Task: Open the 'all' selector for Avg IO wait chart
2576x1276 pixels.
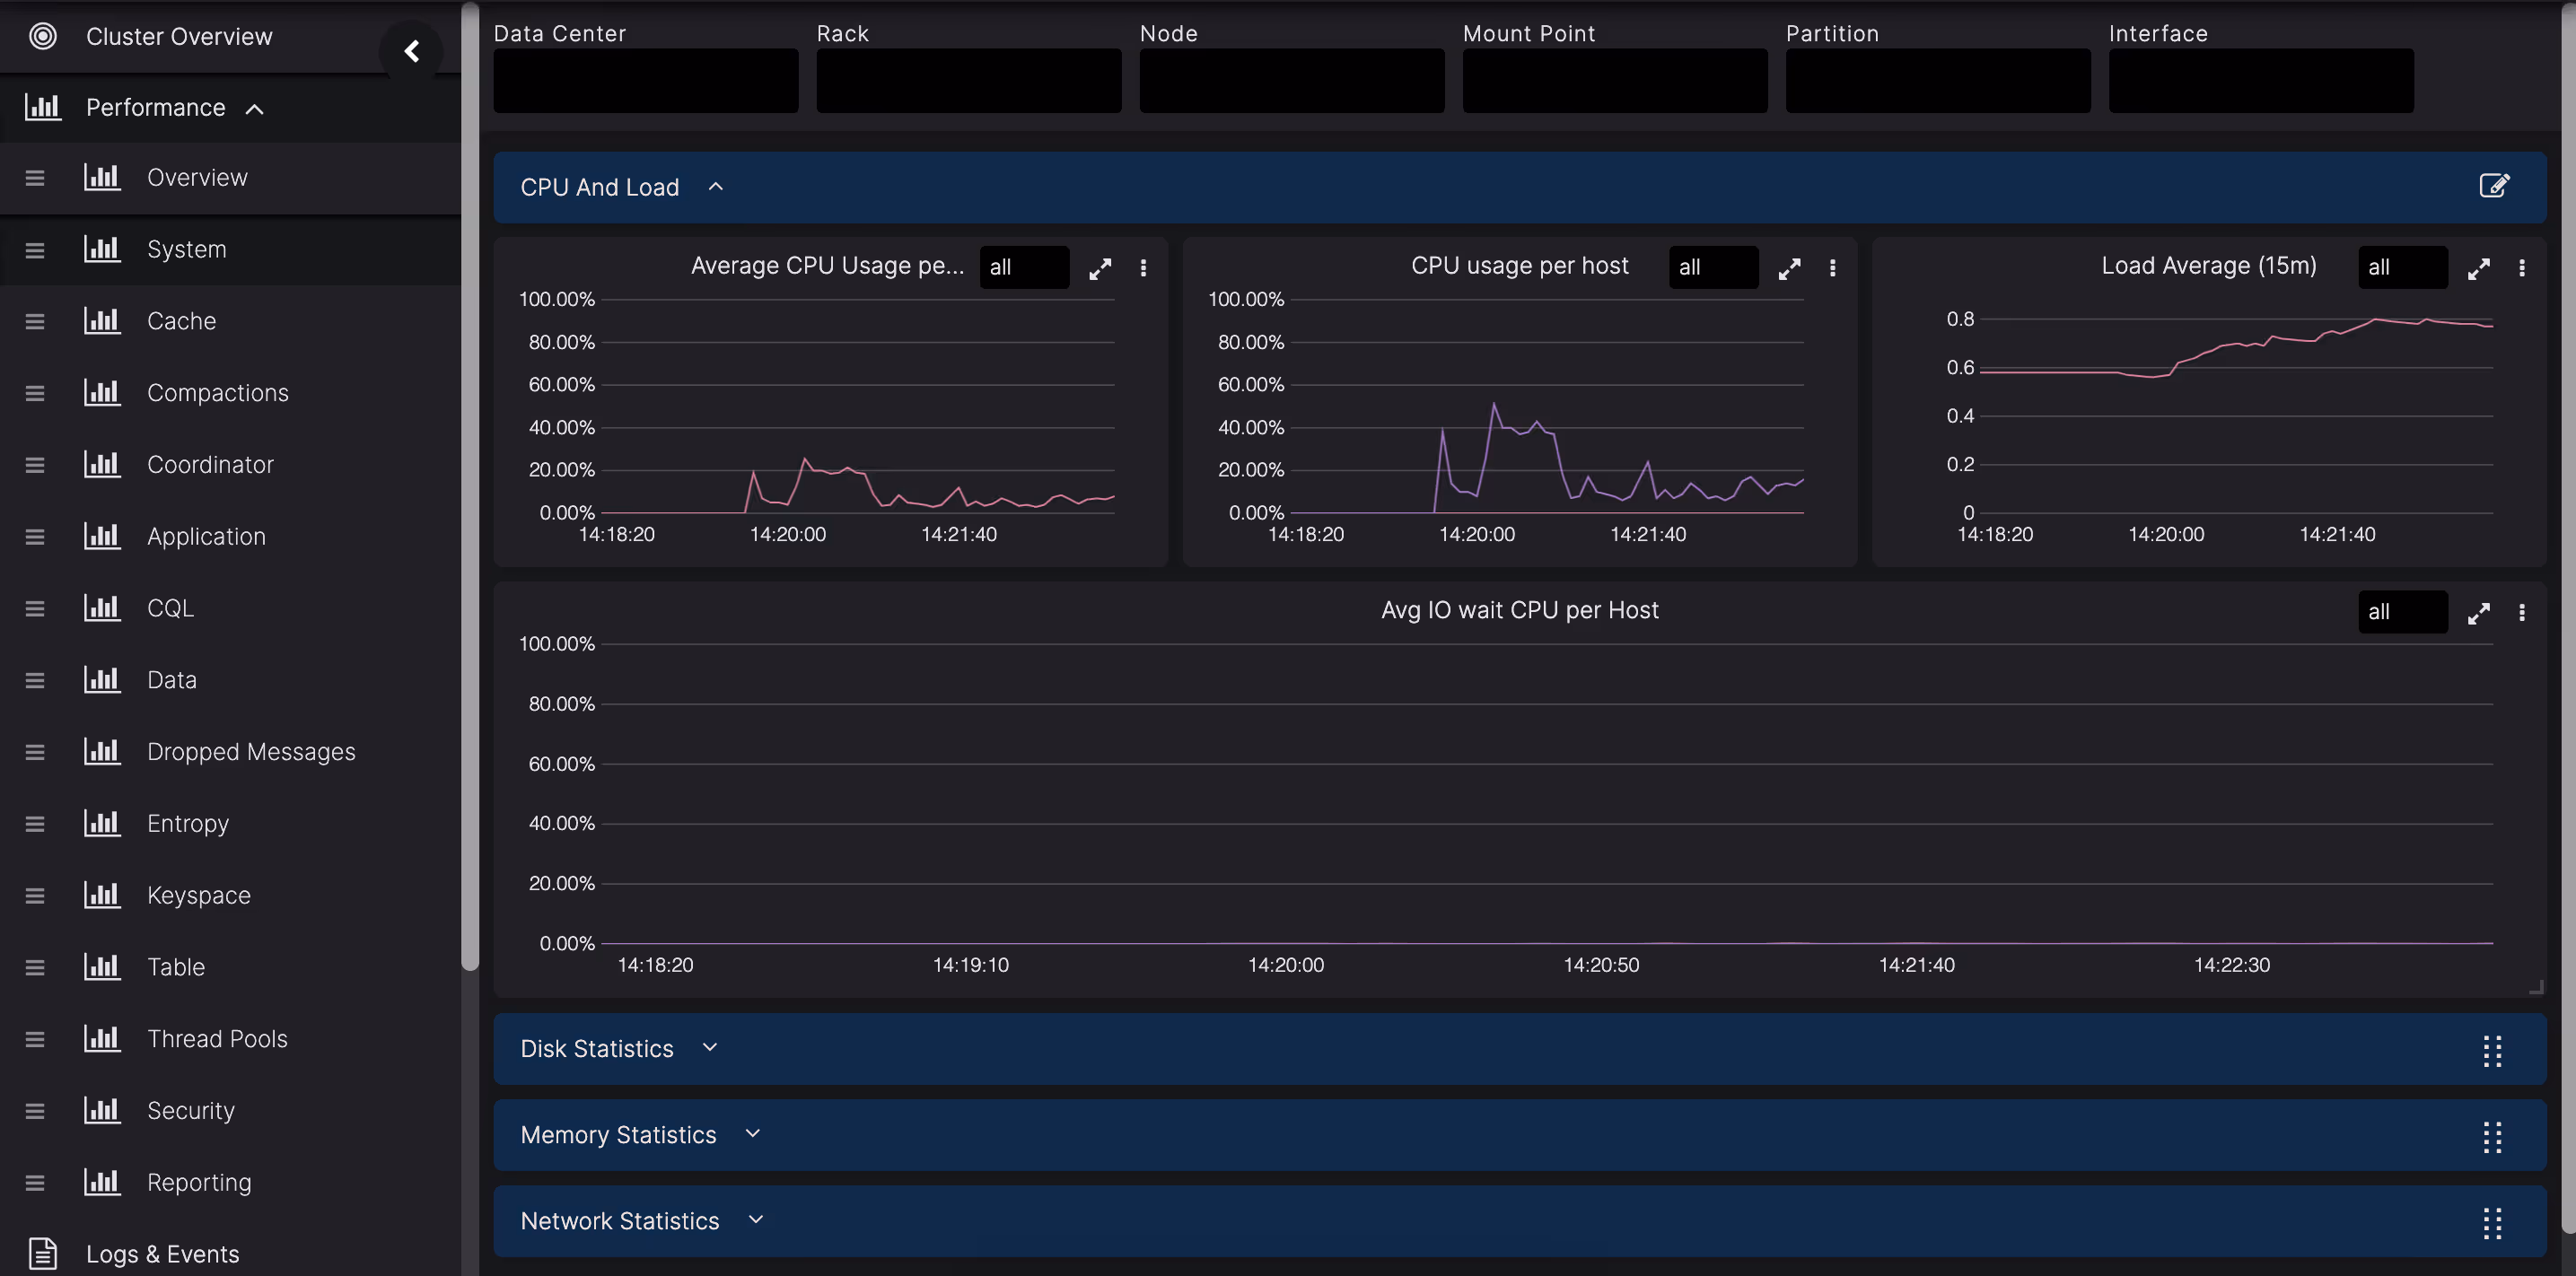Action: click(2401, 612)
